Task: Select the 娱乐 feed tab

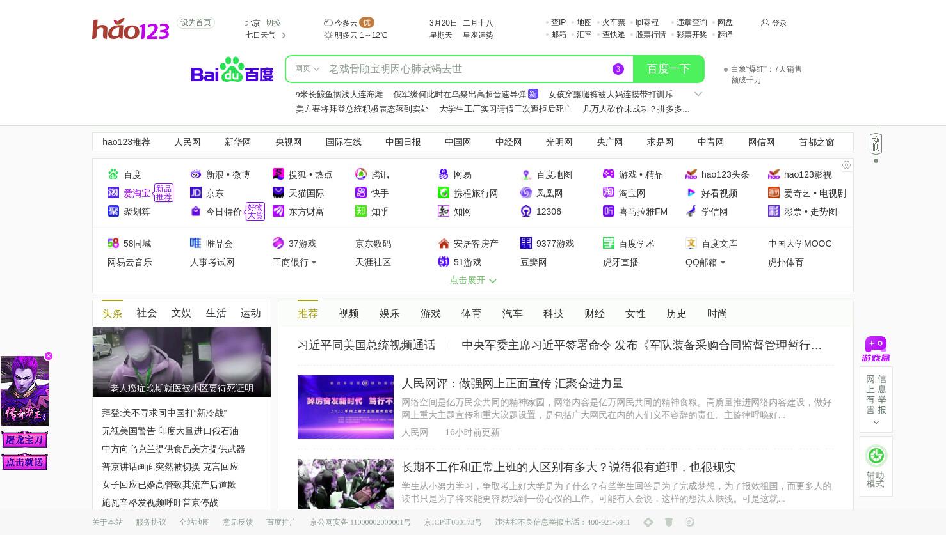Action: click(390, 313)
